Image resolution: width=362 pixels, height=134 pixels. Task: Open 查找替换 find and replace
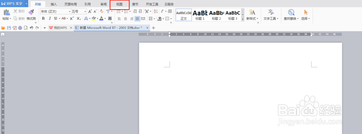pyautogui.click(x=291, y=15)
